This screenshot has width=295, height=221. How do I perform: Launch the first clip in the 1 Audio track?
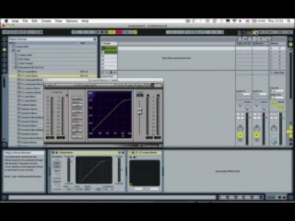pyautogui.click(x=103, y=48)
